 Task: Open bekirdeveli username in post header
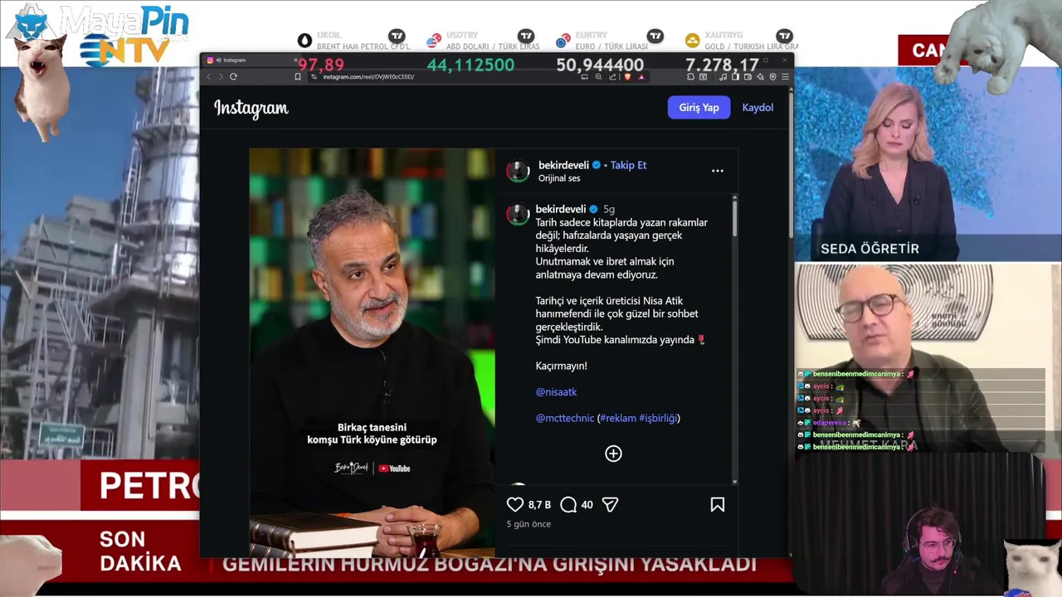[x=563, y=165]
